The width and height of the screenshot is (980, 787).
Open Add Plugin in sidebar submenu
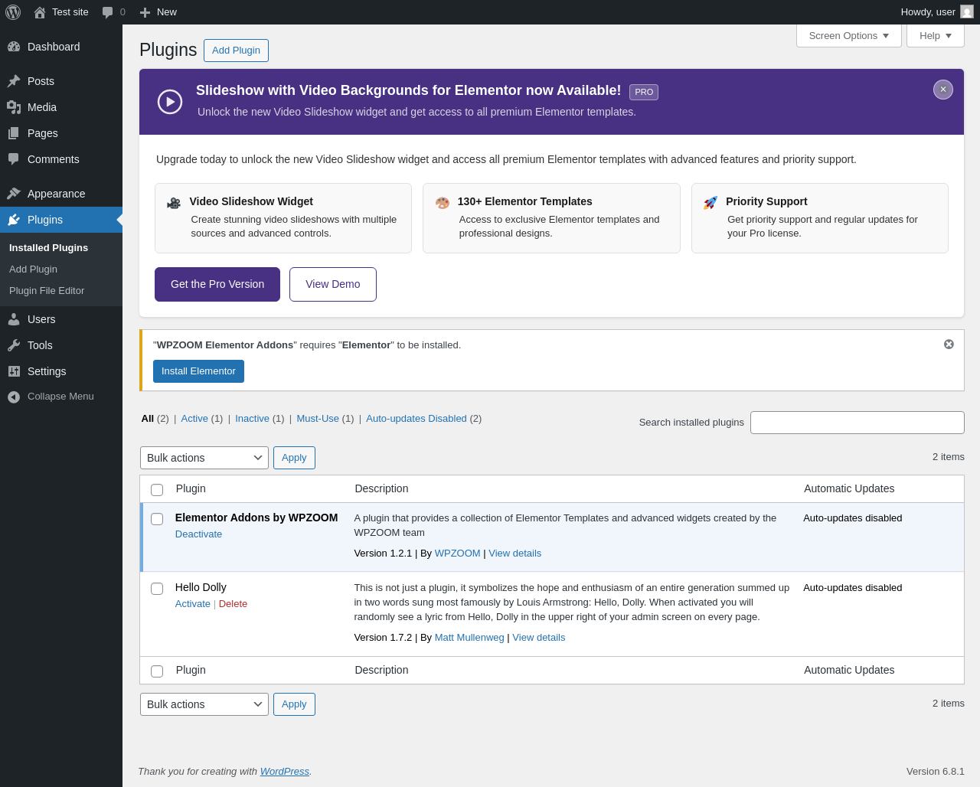34,269
